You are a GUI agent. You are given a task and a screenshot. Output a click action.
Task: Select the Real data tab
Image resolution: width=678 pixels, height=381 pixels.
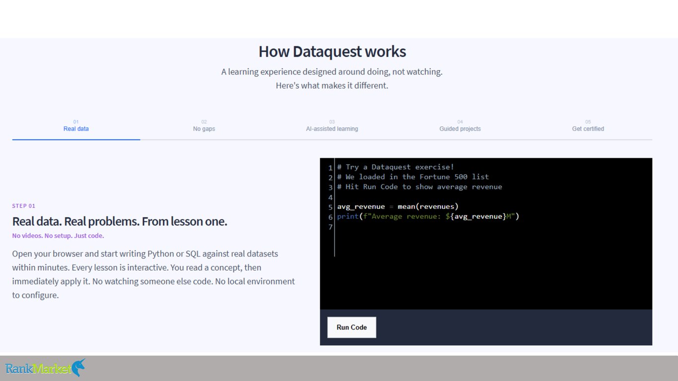(76, 126)
